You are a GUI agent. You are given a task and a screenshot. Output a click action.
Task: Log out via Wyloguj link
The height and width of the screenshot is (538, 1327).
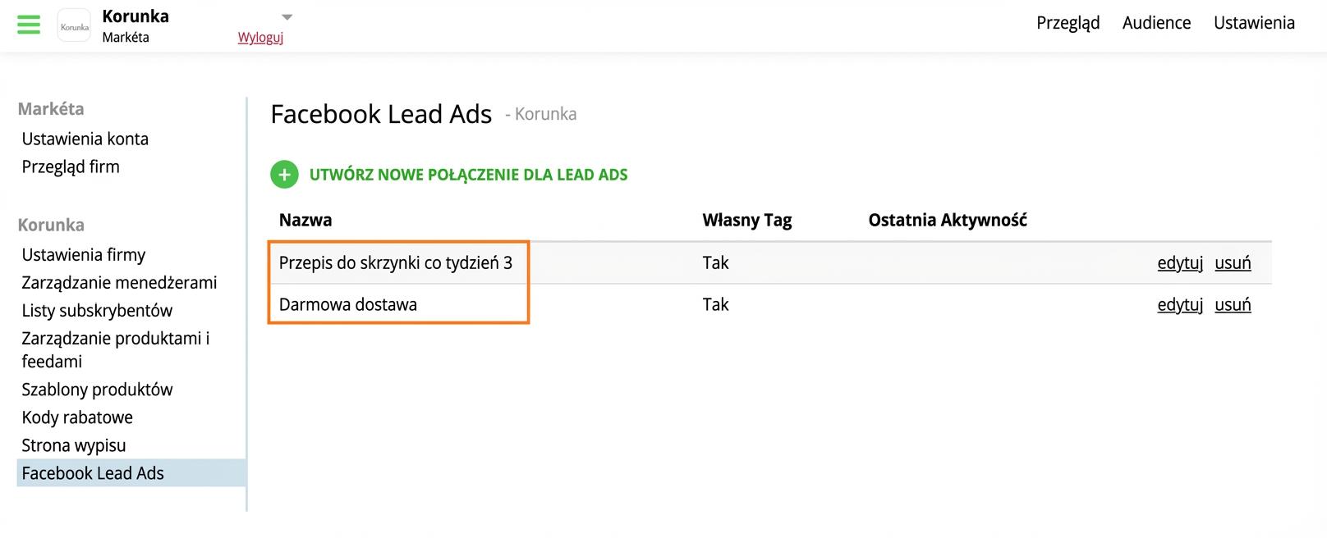click(x=260, y=38)
